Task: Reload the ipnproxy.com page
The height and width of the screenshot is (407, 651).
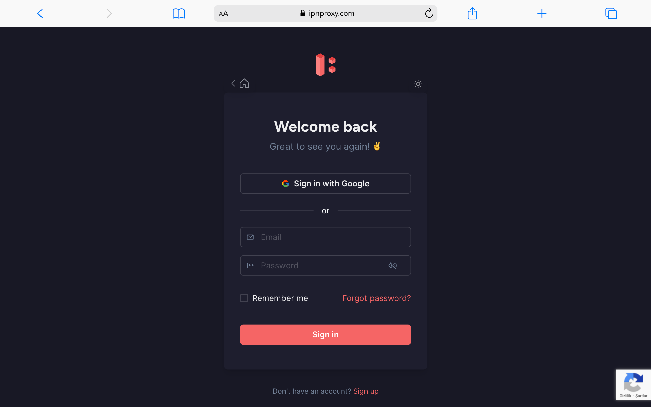Action: 429,13
